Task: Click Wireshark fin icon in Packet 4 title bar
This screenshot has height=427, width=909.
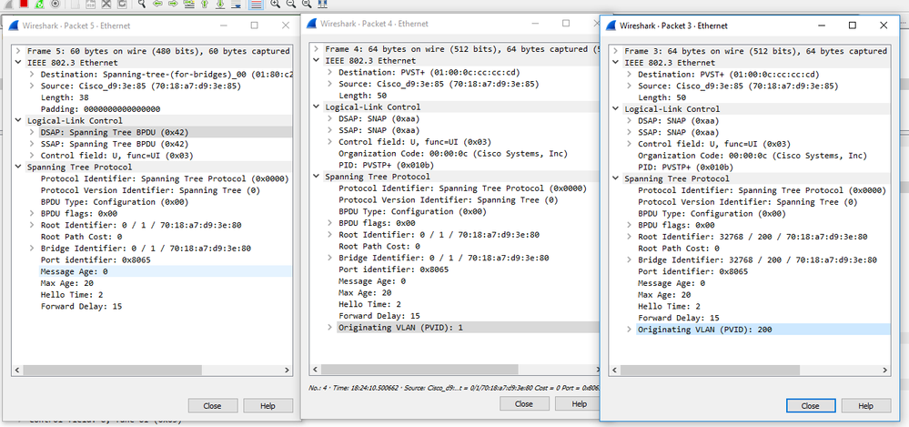Action: tap(311, 24)
